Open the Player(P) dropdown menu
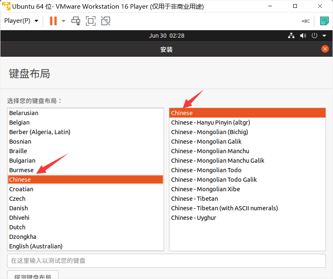The width and height of the screenshot is (333, 279). click(x=21, y=21)
